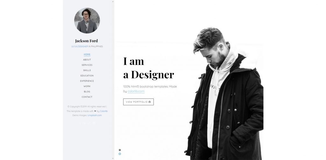Jump to the EDUCATION section

click(x=87, y=76)
